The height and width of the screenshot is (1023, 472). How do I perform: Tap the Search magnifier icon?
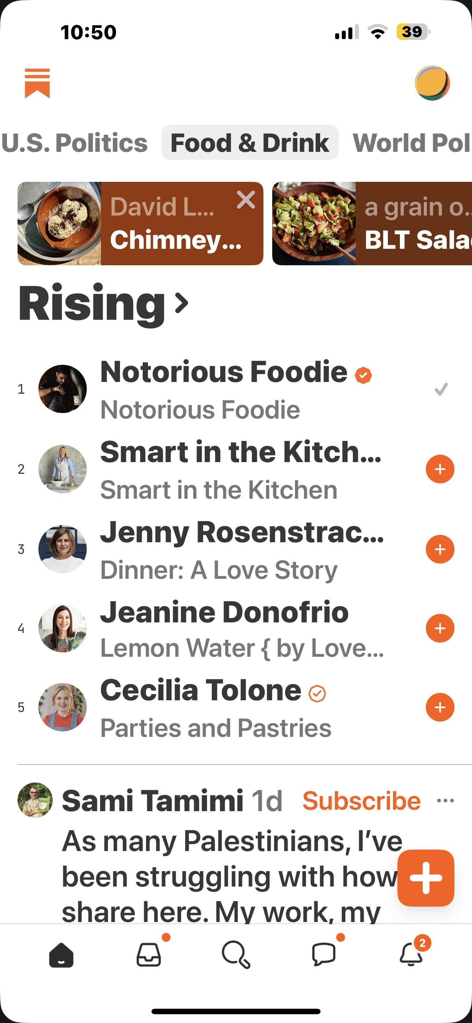coord(236,955)
